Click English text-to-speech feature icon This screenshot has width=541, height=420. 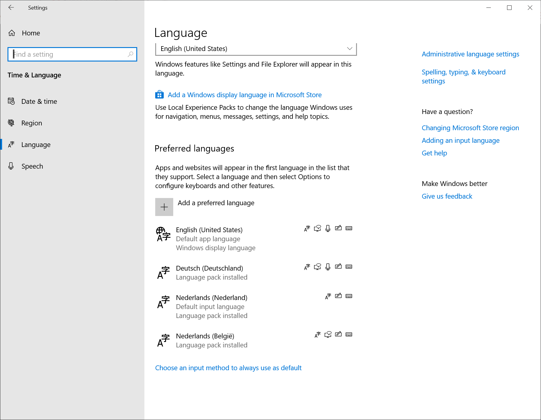317,228
